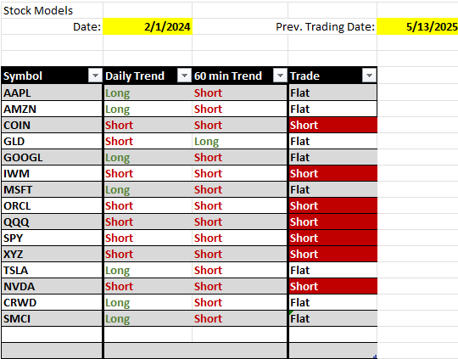Select the CRWD symbol cell
The width and height of the screenshot is (458, 359).
(52, 302)
